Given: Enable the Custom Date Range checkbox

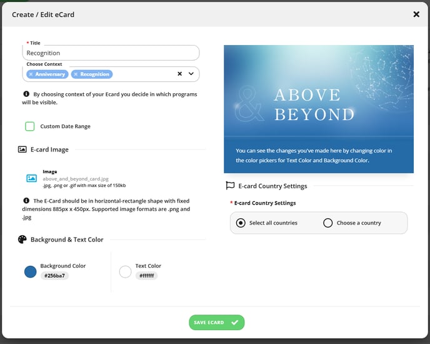Looking at the screenshot, I should point(29,126).
